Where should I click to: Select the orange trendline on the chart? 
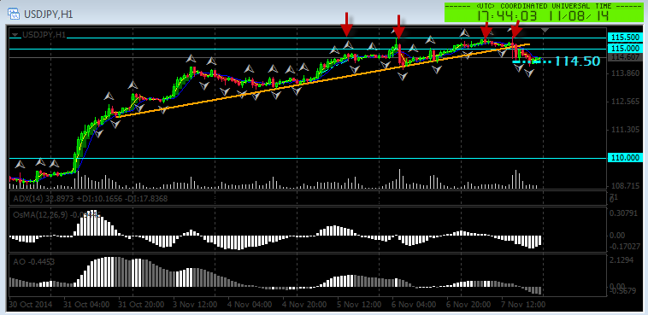tap(322, 80)
